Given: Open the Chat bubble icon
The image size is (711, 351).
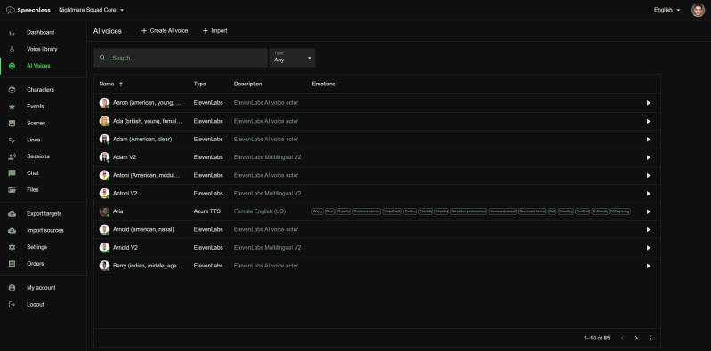Looking at the screenshot, I should 12,173.
